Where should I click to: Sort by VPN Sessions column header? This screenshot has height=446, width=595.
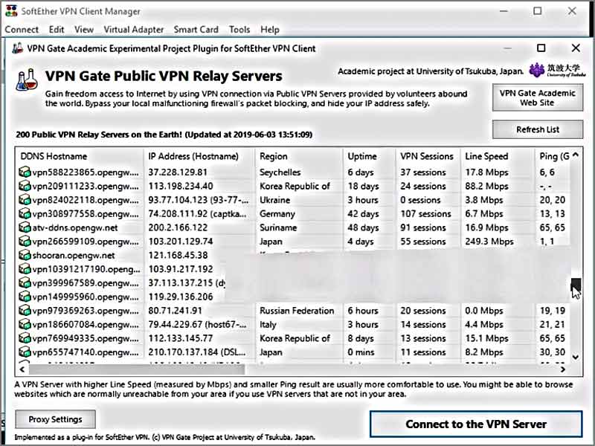pos(428,156)
